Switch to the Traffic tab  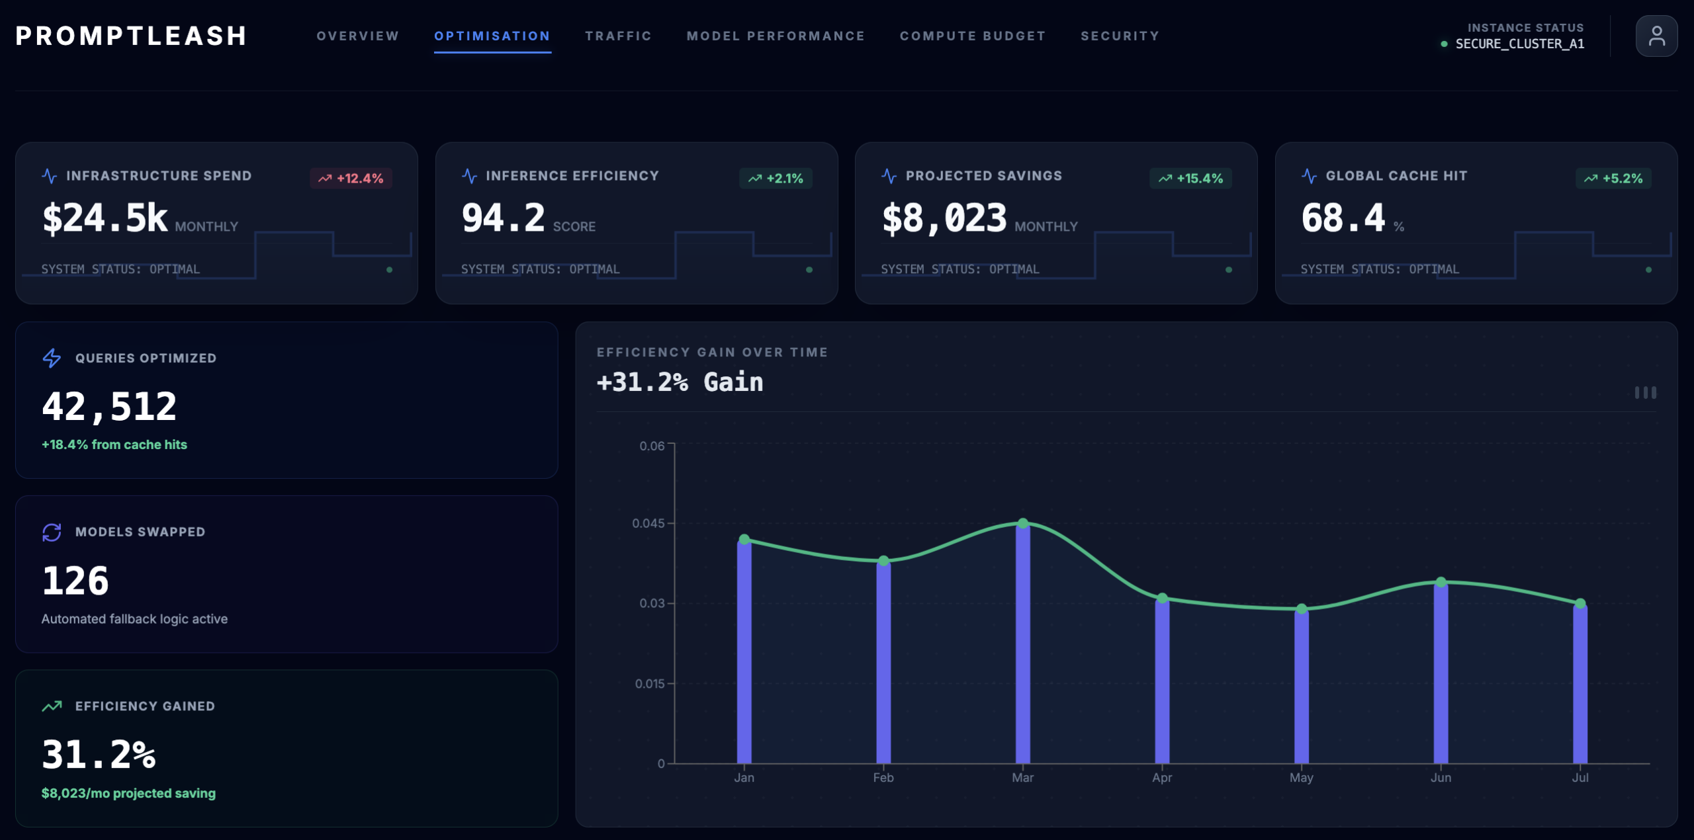coord(618,36)
